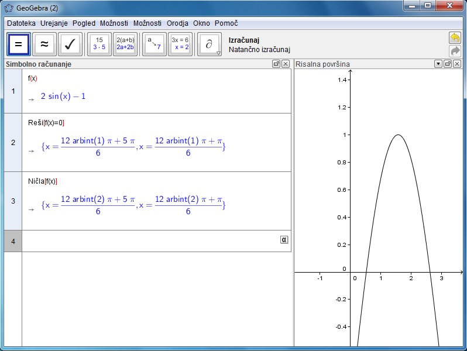The image size is (467, 351).
Task: Open the Derivative tool dropdown
Action: [210, 44]
